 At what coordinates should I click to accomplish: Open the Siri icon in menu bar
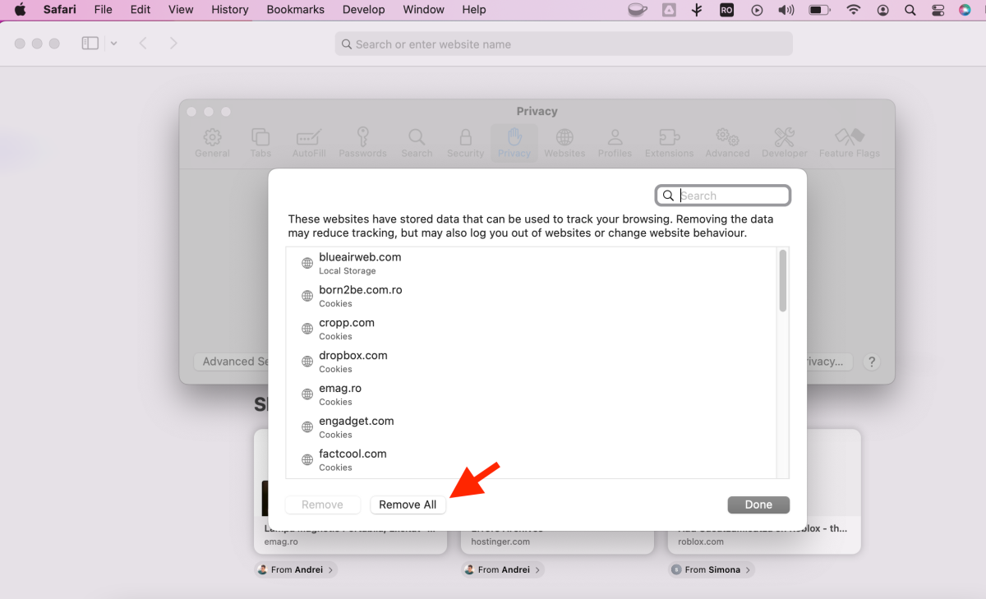(x=965, y=10)
